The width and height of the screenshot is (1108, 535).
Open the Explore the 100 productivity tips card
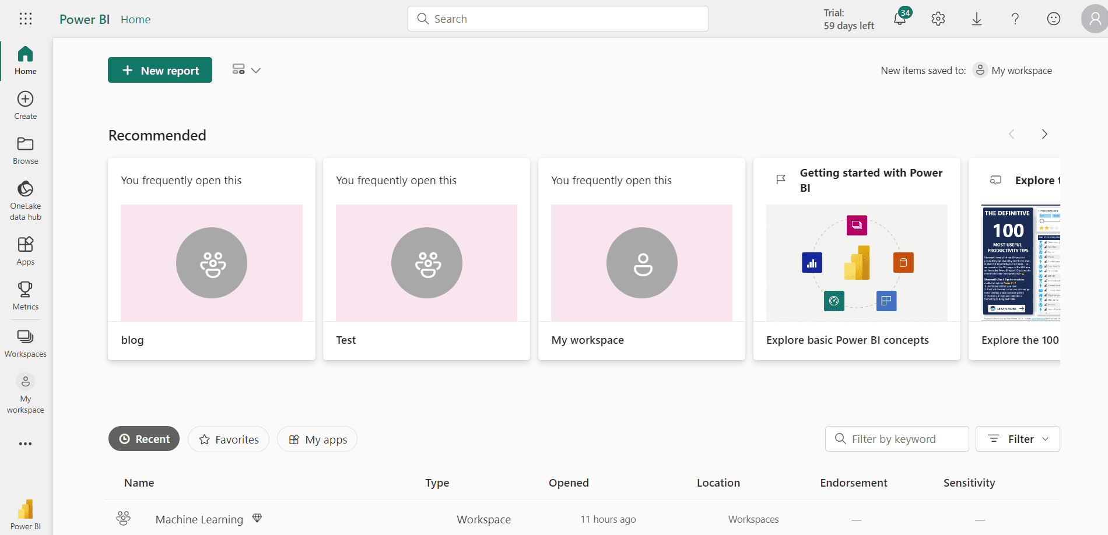point(1014,259)
